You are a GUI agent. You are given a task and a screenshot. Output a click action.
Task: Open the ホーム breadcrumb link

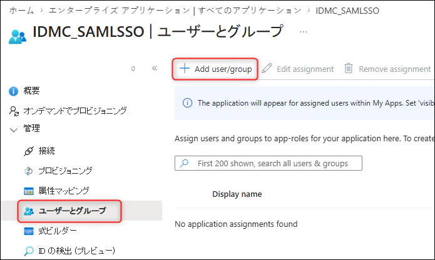(22, 11)
